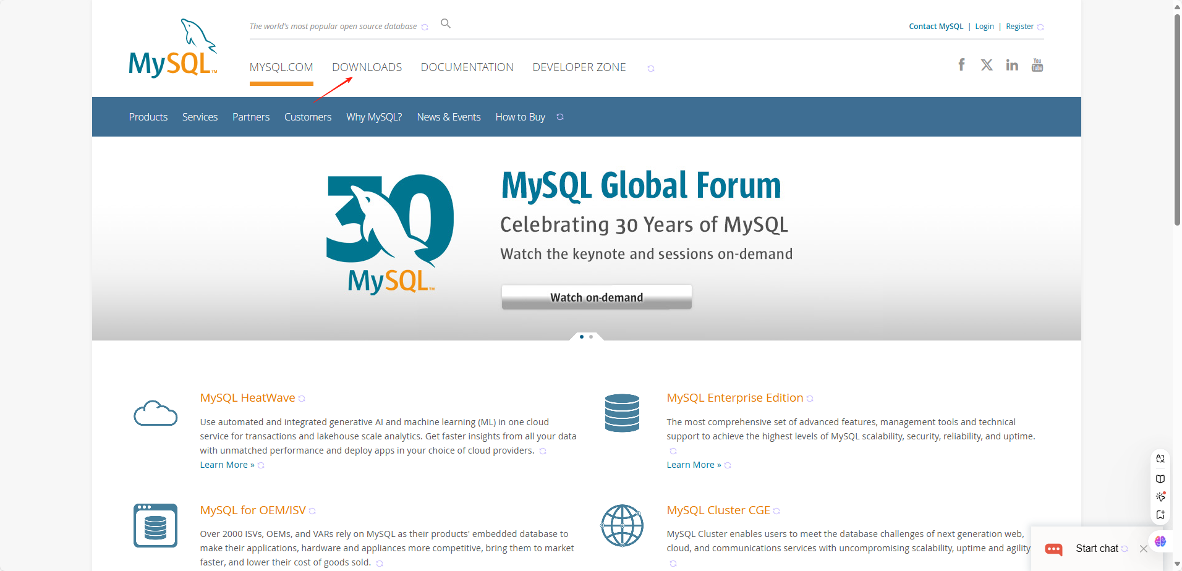Click refresh icon after DEVELOPER ZONE tab

(x=651, y=69)
